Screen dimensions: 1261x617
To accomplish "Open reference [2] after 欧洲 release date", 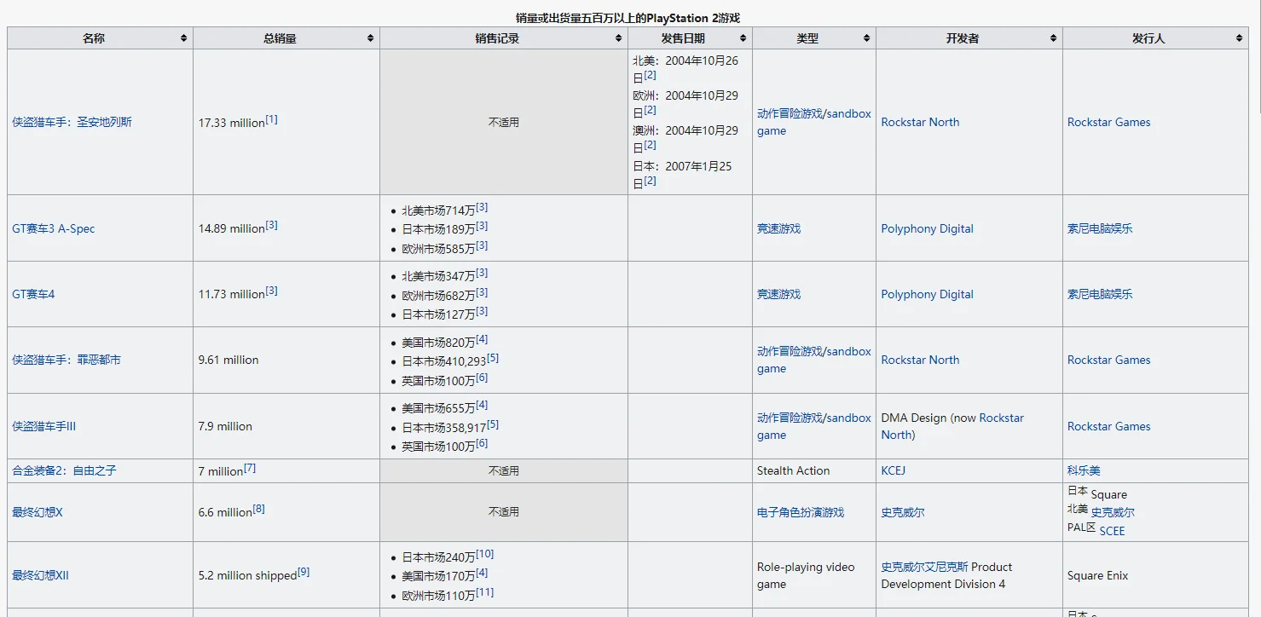I will click(x=650, y=110).
